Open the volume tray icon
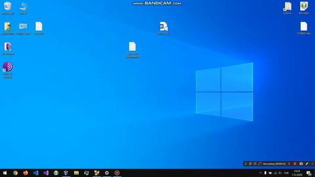The height and width of the screenshot is (177, 315). 280,173
